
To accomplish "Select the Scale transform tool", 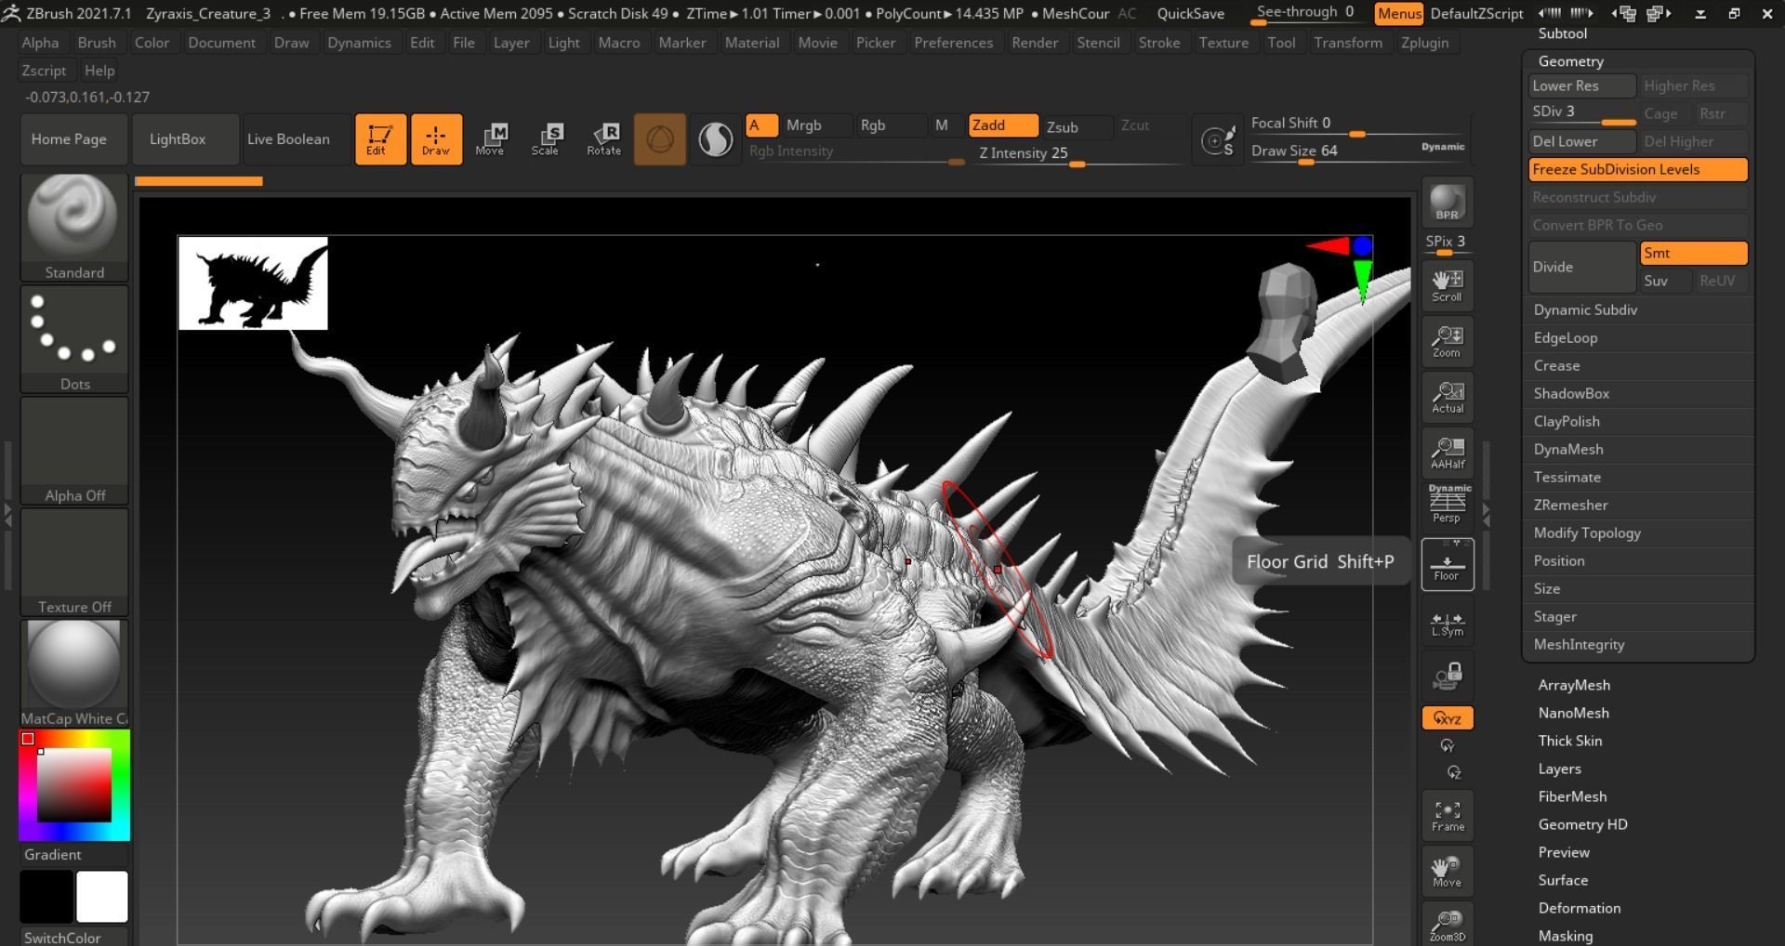I will pyautogui.click(x=546, y=139).
